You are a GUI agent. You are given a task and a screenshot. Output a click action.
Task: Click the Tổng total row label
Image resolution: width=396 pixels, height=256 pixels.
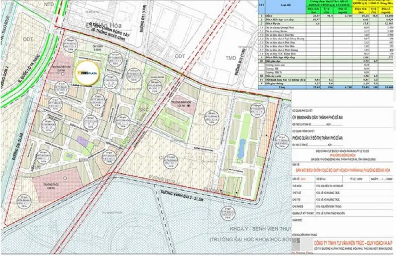point(282,87)
